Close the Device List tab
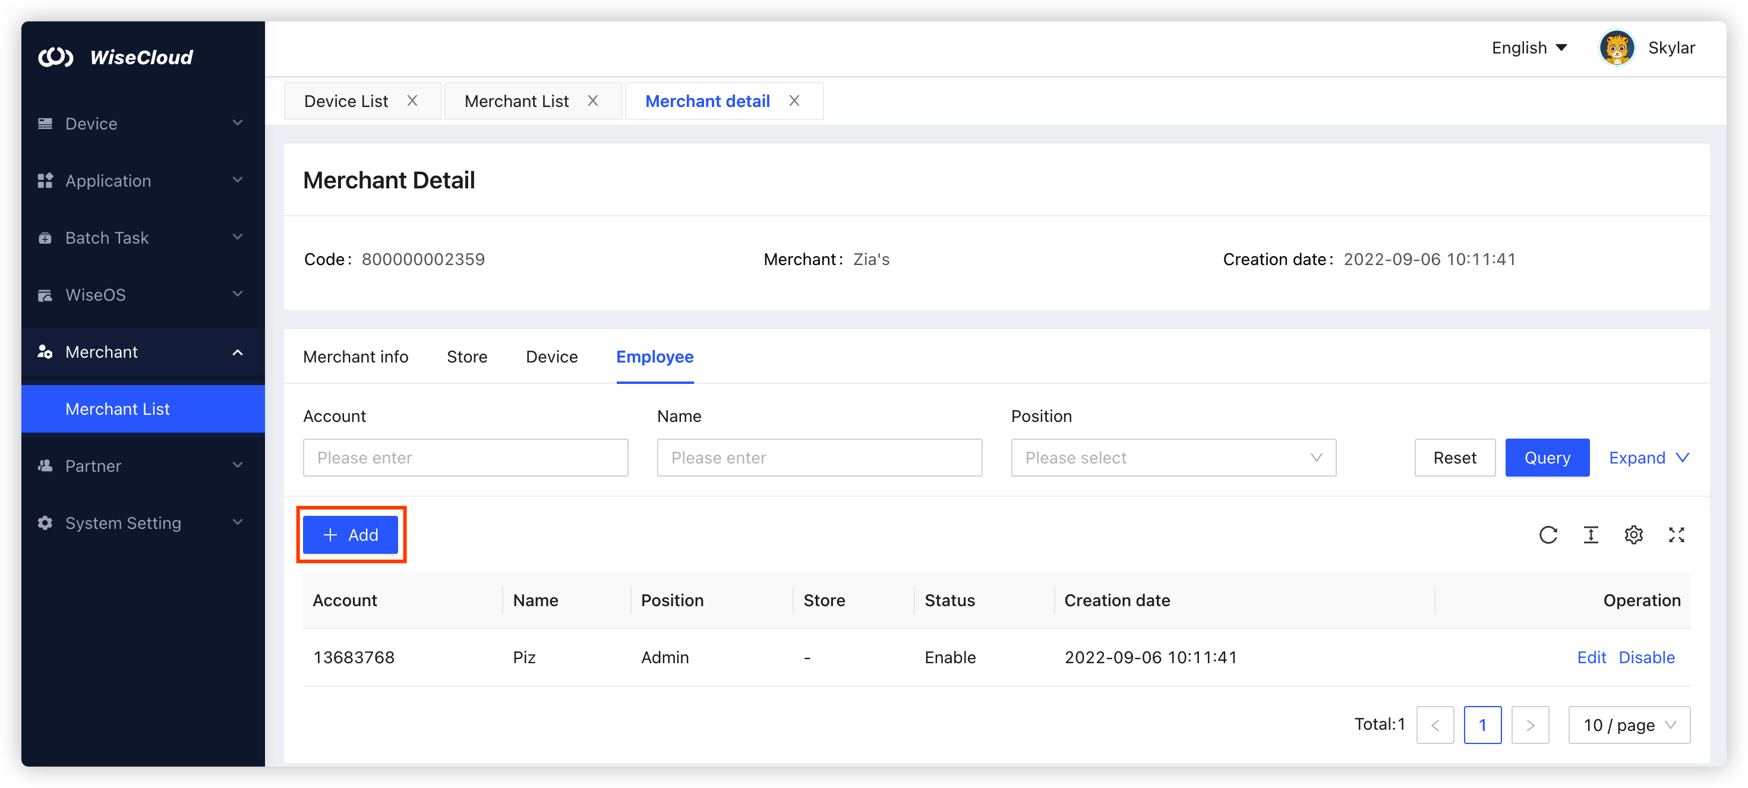The height and width of the screenshot is (788, 1748). click(412, 101)
